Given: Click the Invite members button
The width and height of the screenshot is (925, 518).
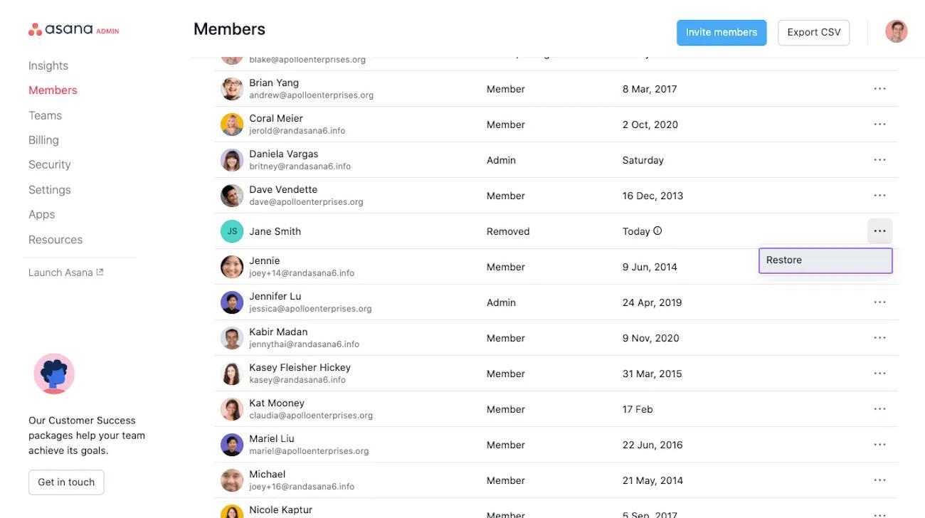Looking at the screenshot, I should (721, 32).
